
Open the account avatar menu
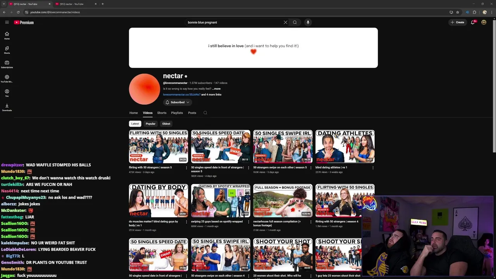(484, 22)
